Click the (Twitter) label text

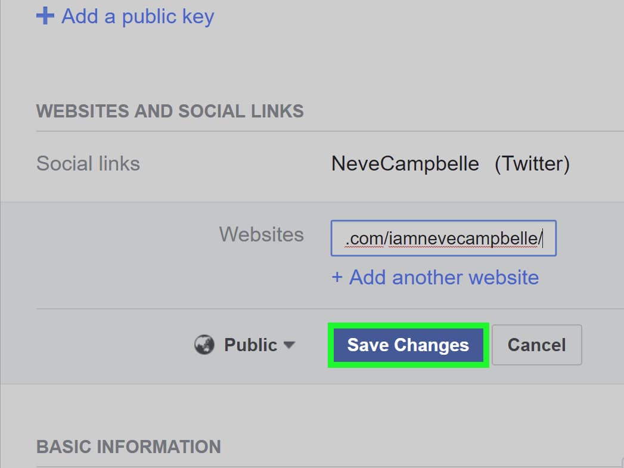532,163
